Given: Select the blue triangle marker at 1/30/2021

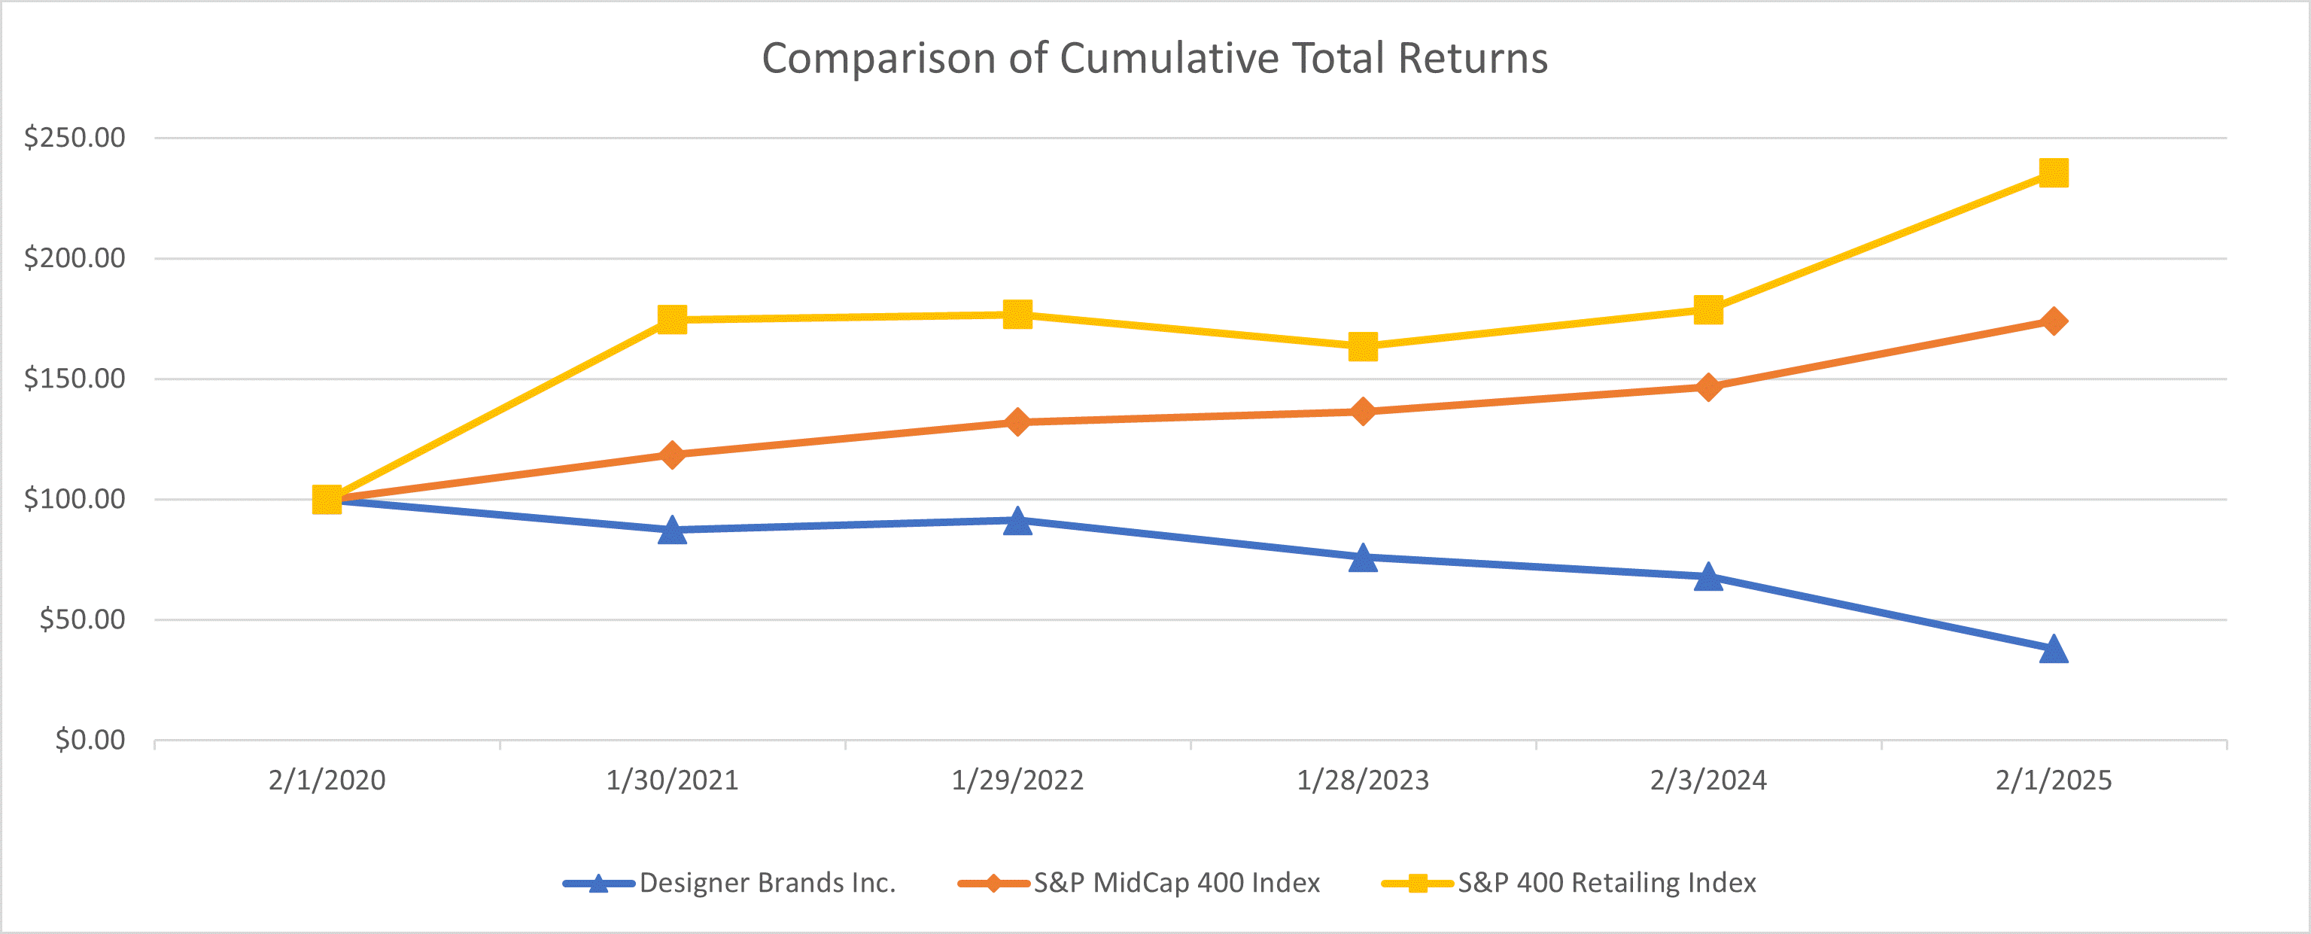Looking at the screenshot, I should tap(672, 531).
